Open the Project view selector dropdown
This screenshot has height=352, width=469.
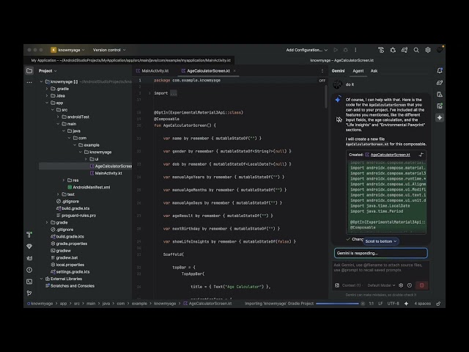[x=48, y=71]
